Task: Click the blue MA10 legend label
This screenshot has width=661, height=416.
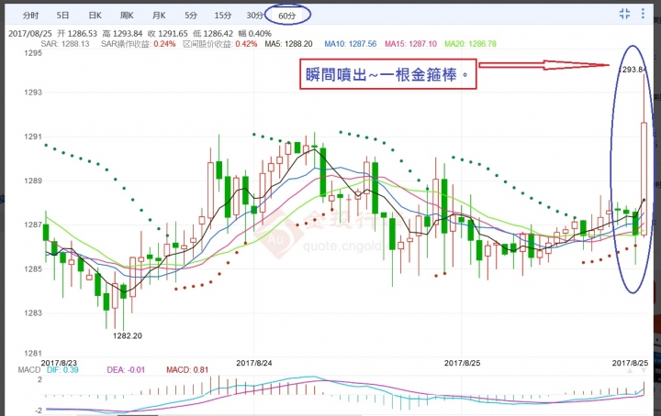Action: point(351,44)
